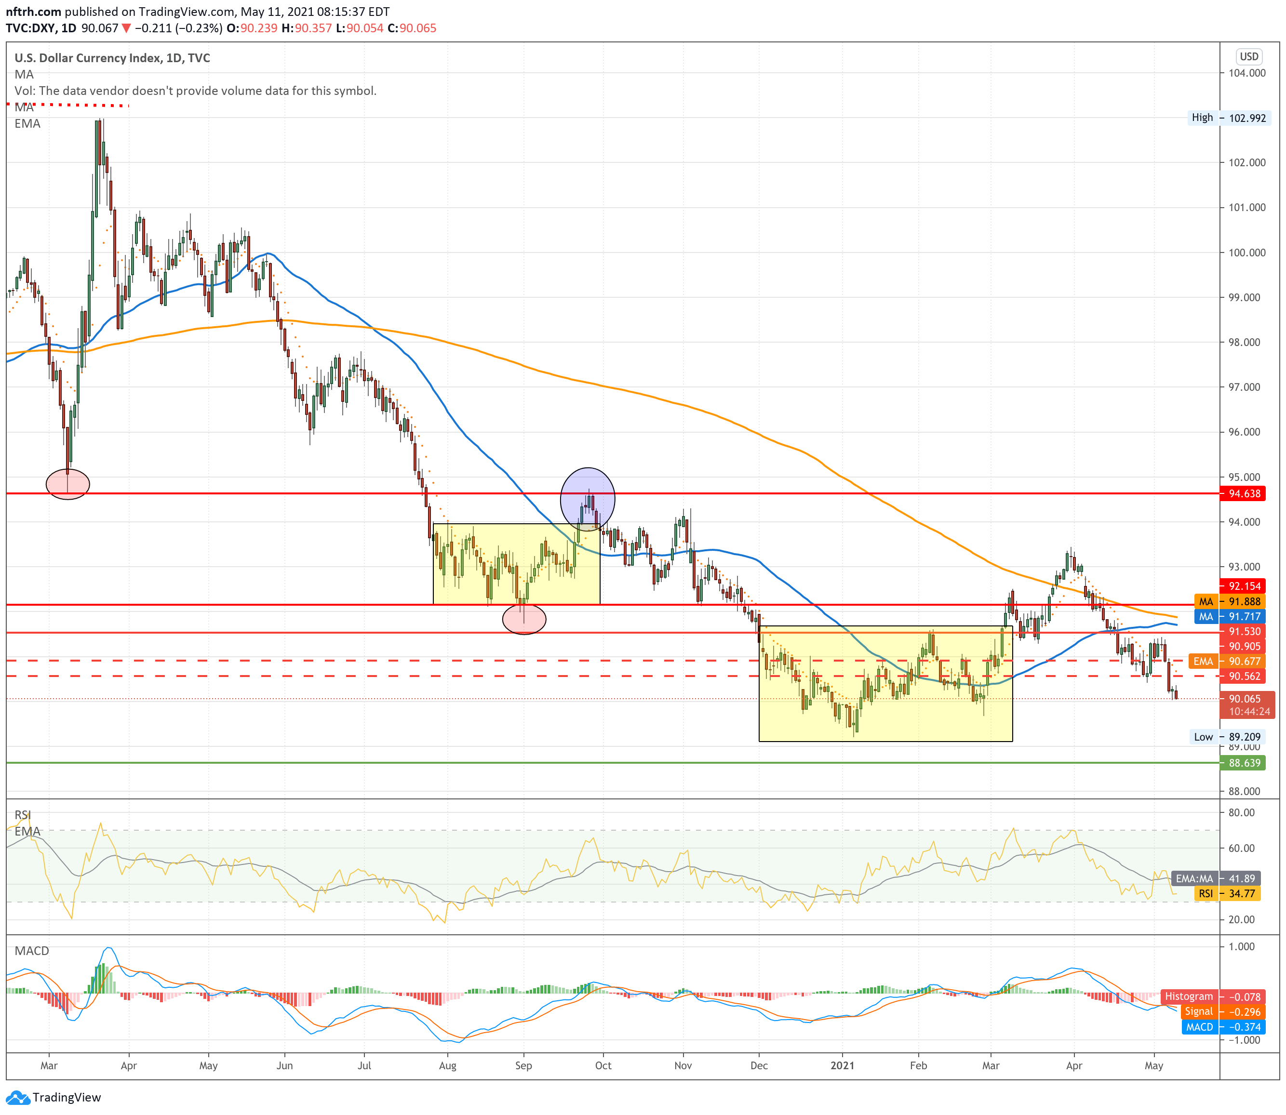Select the 91.530 price level tag
Screen dimensions: 1286x1115
[x=1244, y=632]
